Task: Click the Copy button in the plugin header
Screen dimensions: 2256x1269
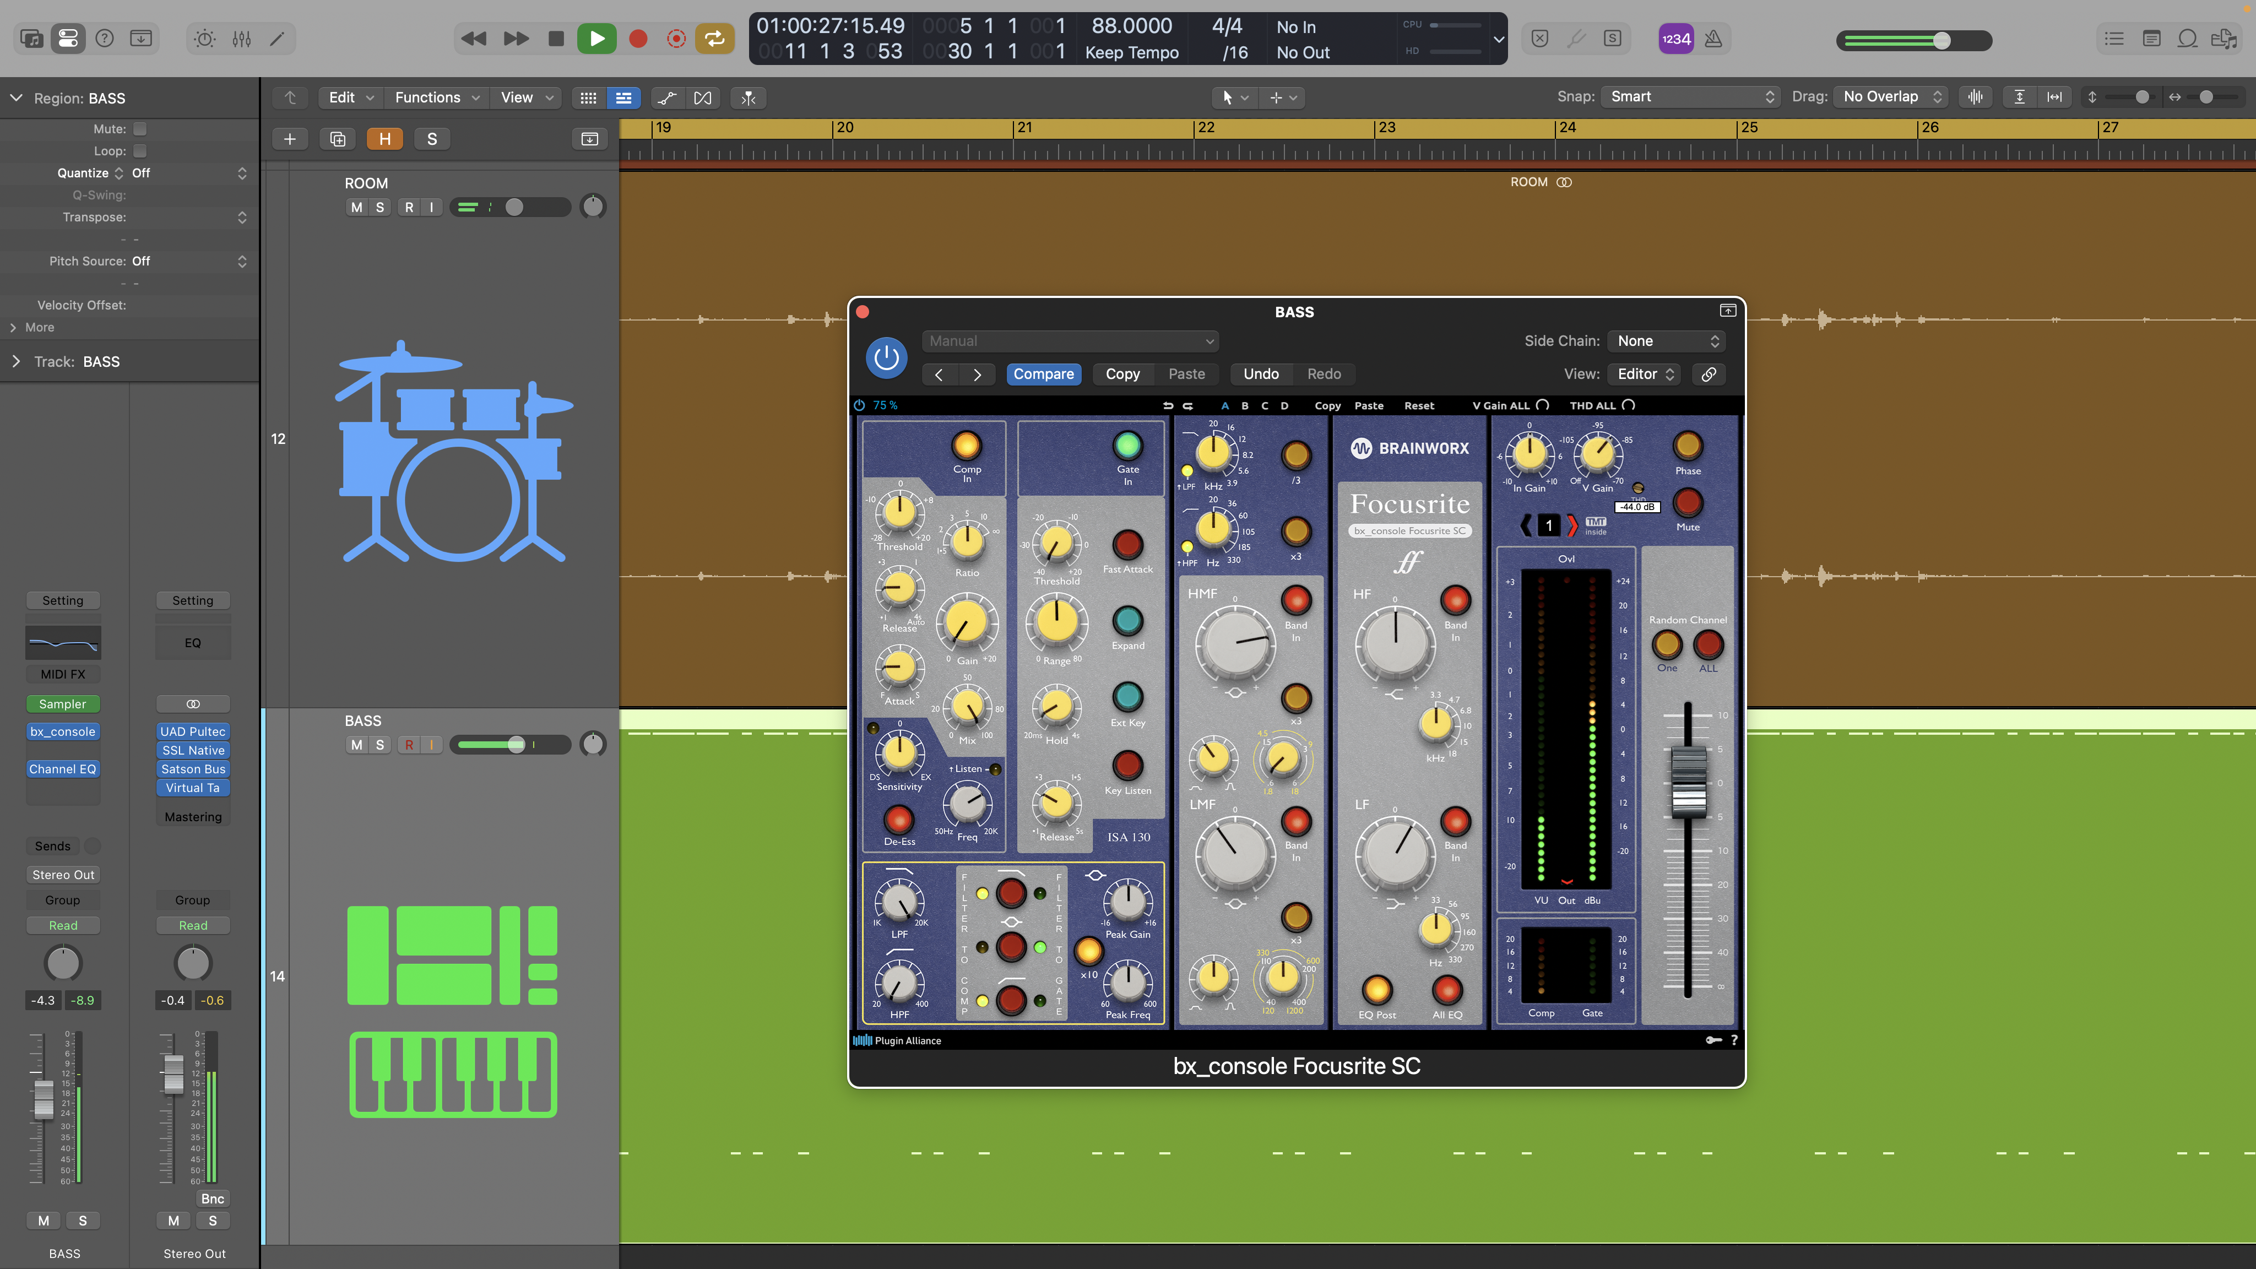Action: pyautogui.click(x=1122, y=374)
